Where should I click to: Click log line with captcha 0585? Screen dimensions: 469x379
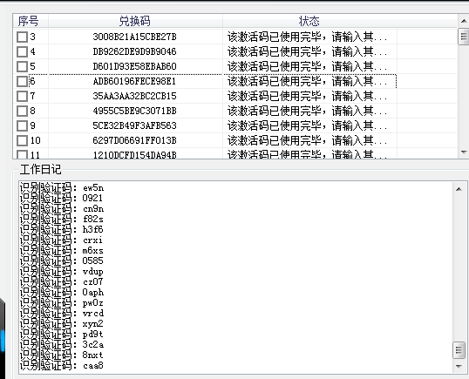coord(62,261)
